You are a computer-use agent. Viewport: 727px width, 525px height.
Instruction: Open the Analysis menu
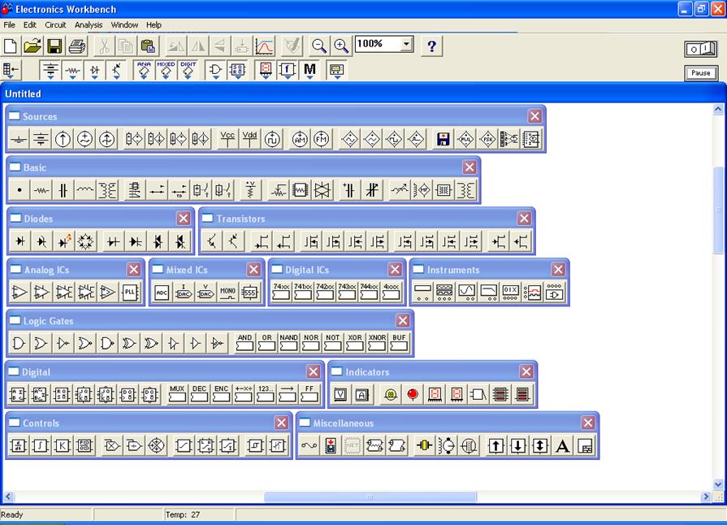click(88, 25)
